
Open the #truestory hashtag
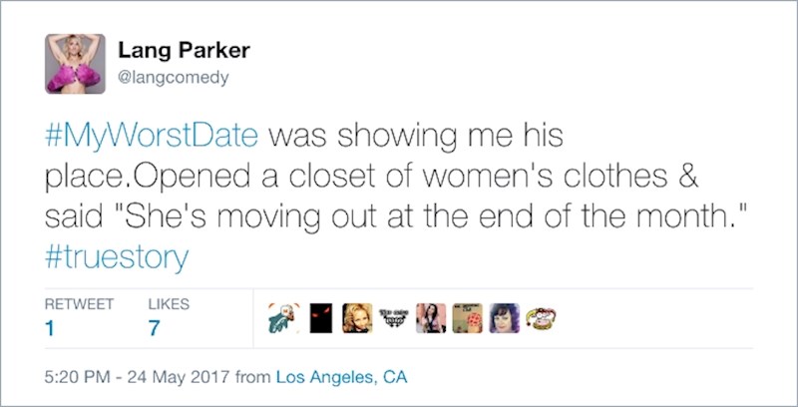click(116, 257)
